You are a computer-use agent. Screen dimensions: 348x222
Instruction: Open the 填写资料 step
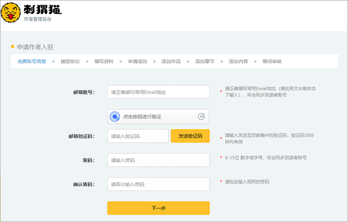pyautogui.click(x=103, y=62)
